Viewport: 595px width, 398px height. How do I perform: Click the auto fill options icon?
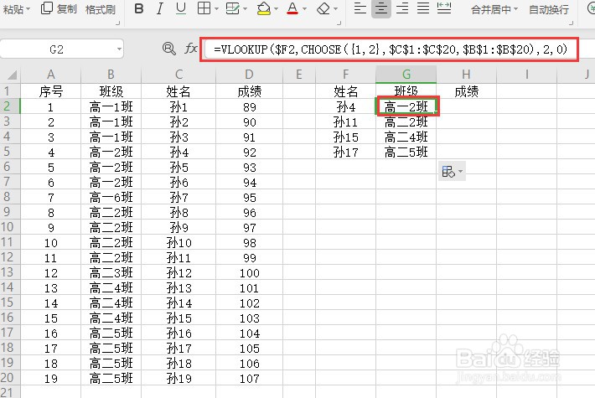(448, 172)
